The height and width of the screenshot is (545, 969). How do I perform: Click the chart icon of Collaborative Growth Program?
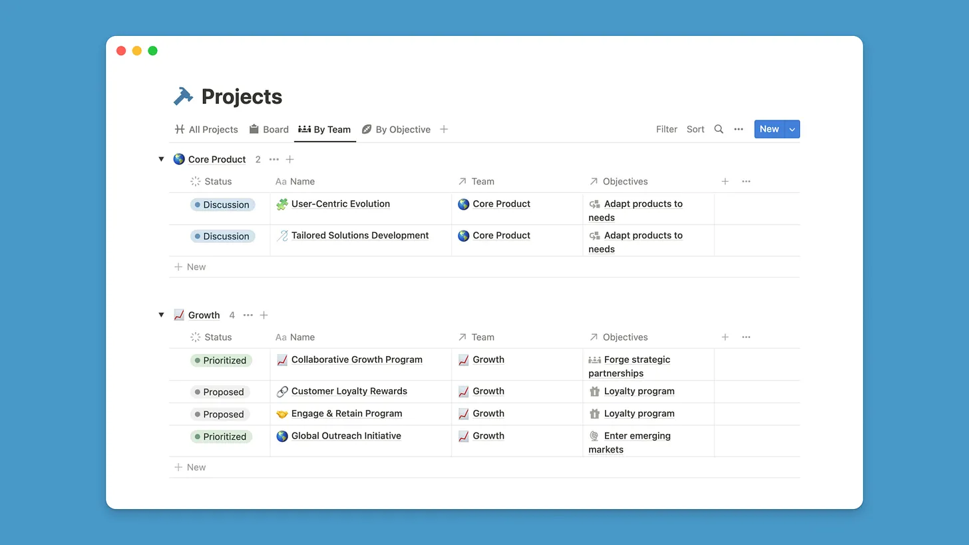(x=282, y=360)
